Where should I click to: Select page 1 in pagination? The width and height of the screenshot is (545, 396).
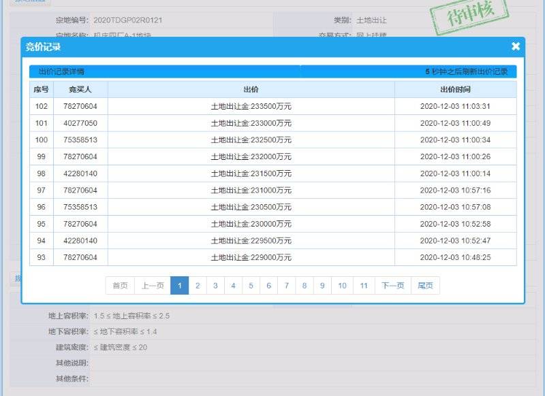(x=179, y=286)
